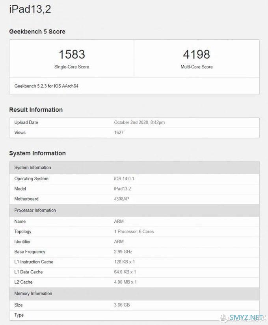
Task: Click the Single-Core Score label
Action: (72, 67)
